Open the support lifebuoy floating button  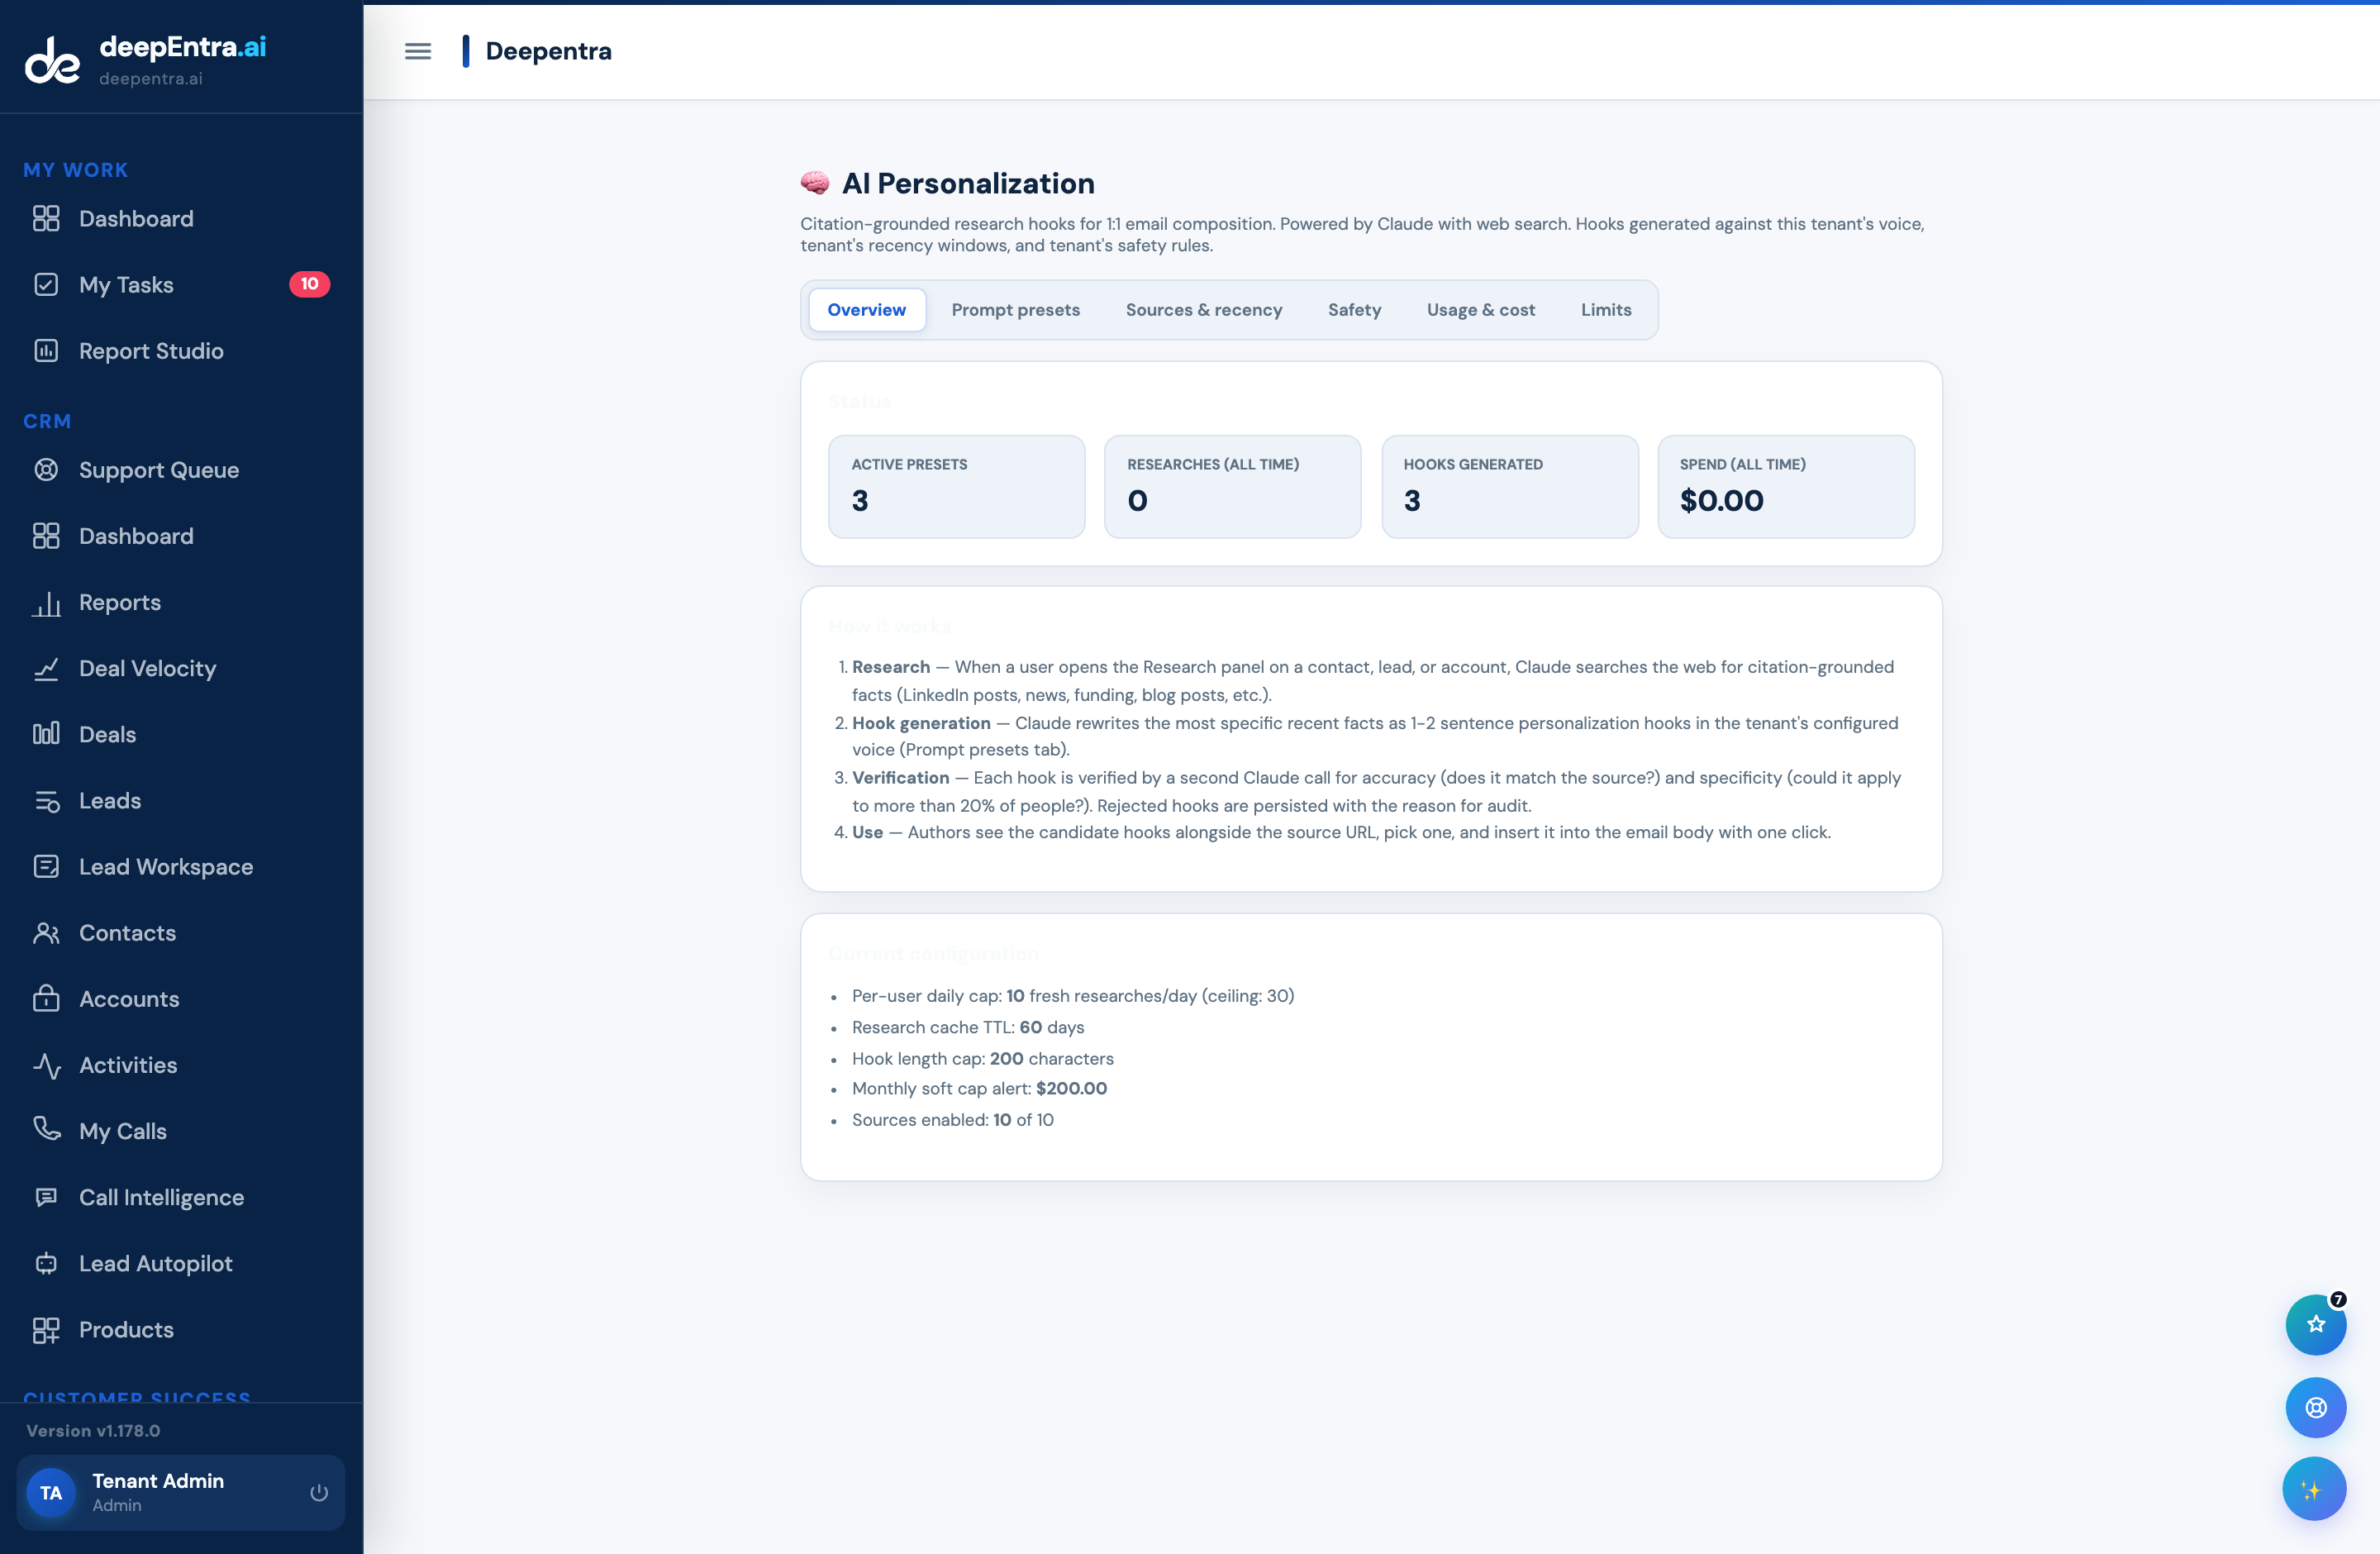[2316, 1408]
